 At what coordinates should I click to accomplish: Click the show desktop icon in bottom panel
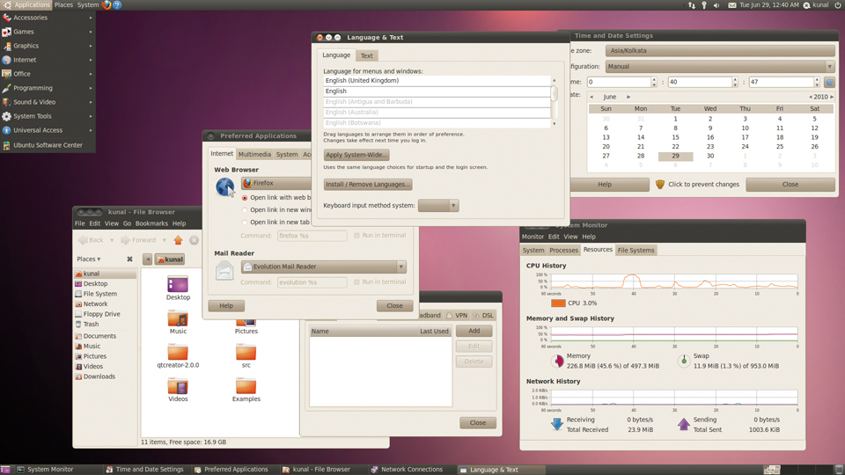click(5, 470)
